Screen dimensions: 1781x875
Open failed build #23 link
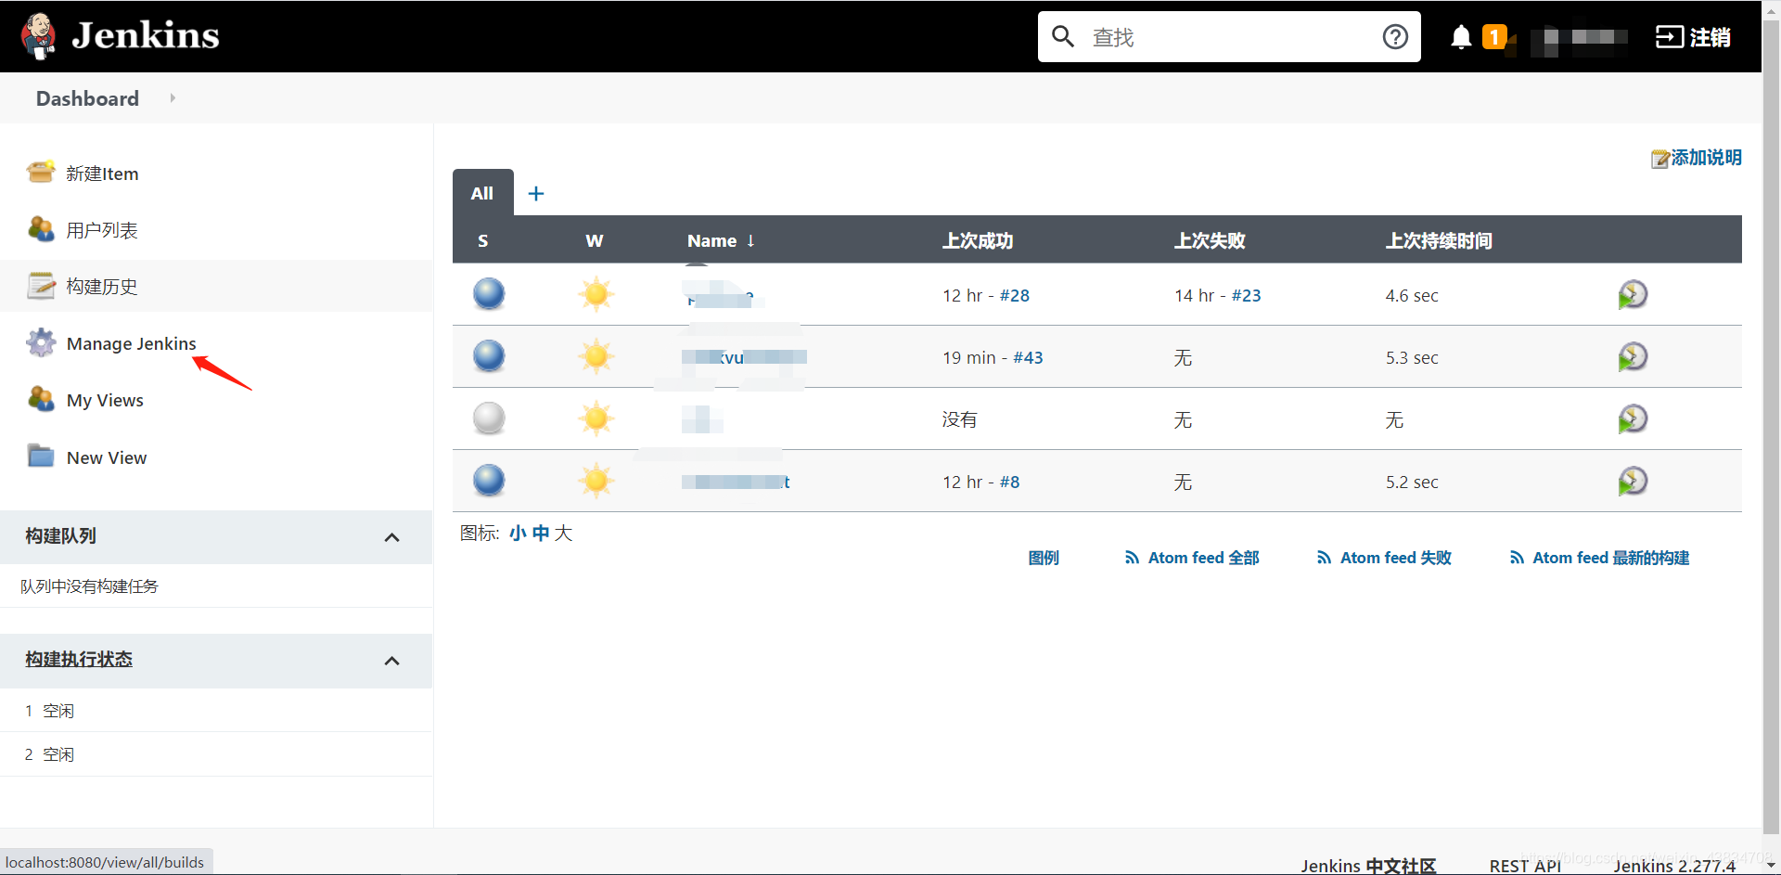1246,295
